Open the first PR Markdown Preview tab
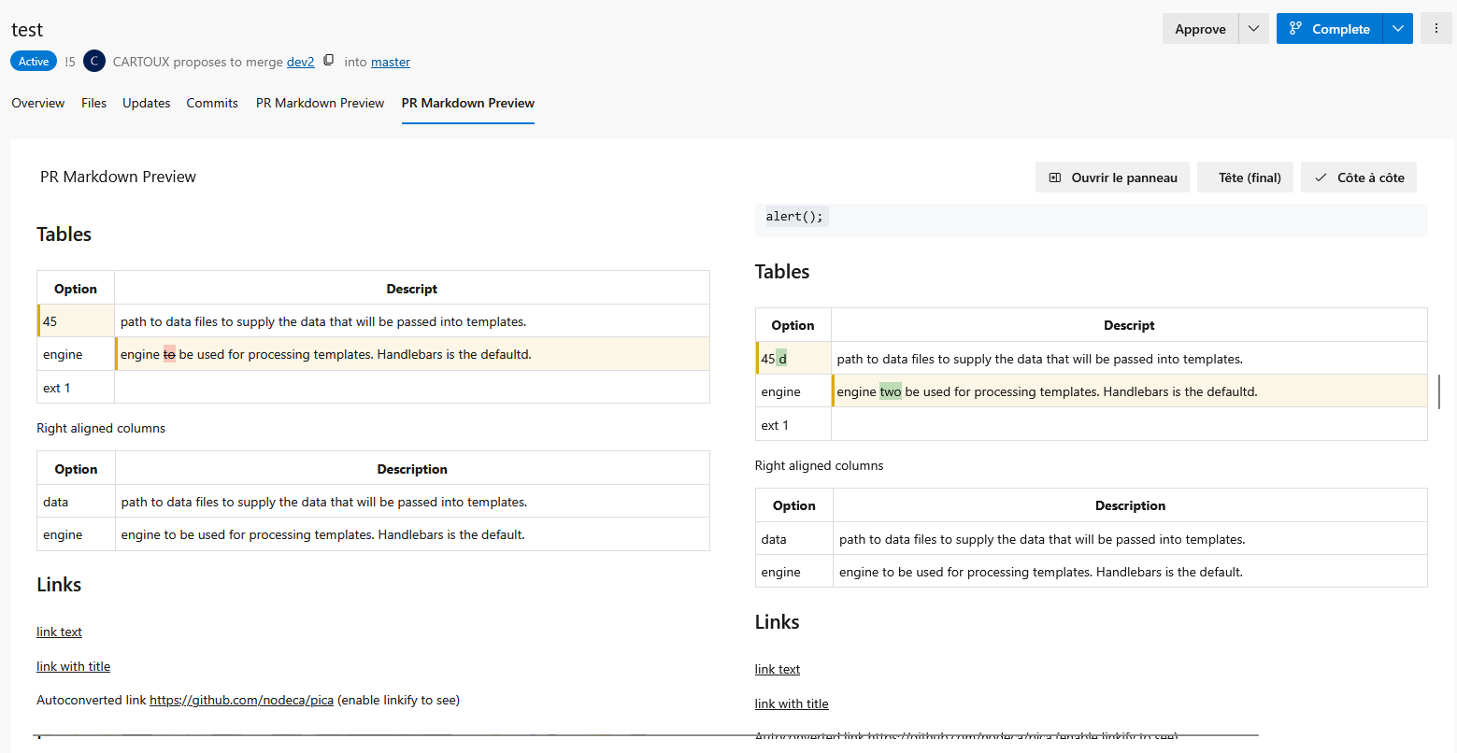The image size is (1457, 753). click(x=320, y=103)
